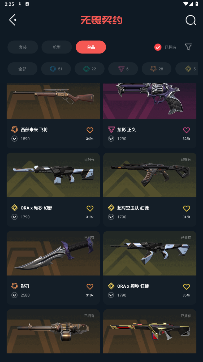This screenshot has height=362, width=203.
Task: Like the ORA x 颗秒 幻影 skin
Action: [90, 208]
